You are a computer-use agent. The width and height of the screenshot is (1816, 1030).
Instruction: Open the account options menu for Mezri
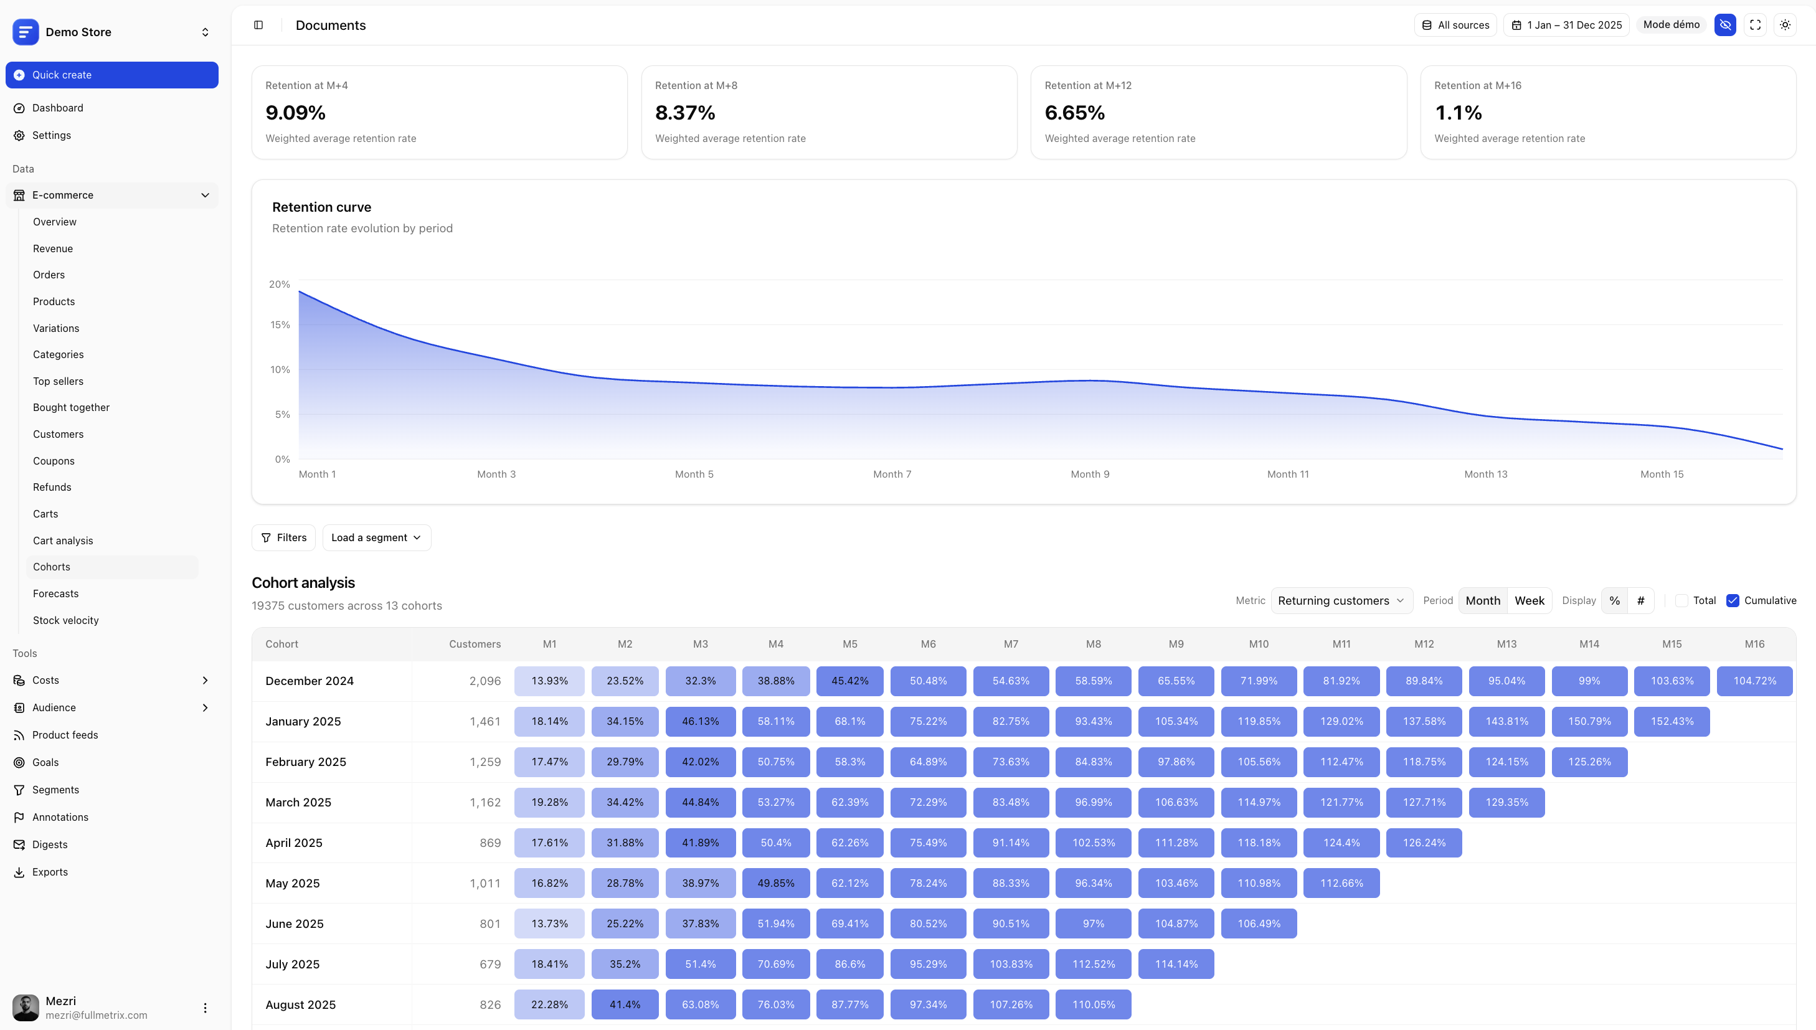(205, 1008)
